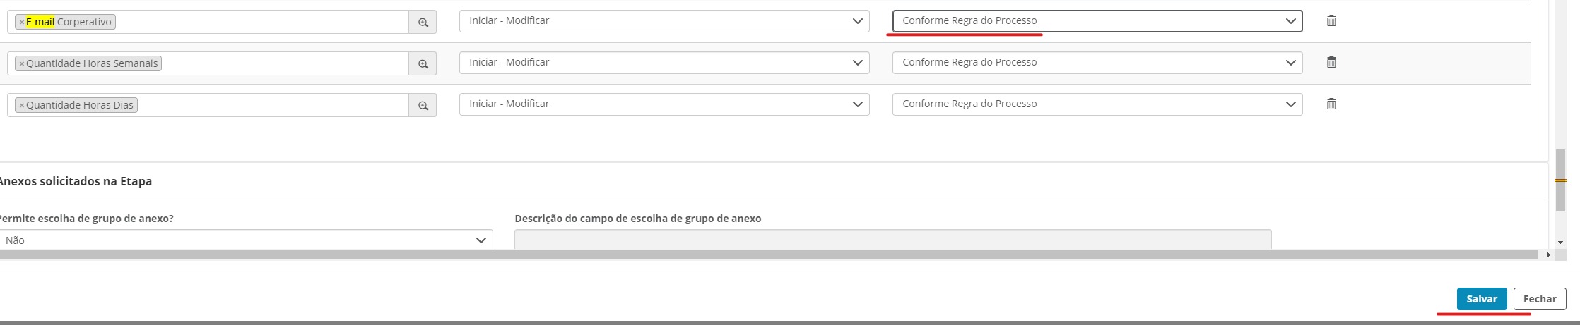This screenshot has height=325, width=1580.
Task: Delete the Quantidade Horas Semanais row
Action: pos(1331,62)
